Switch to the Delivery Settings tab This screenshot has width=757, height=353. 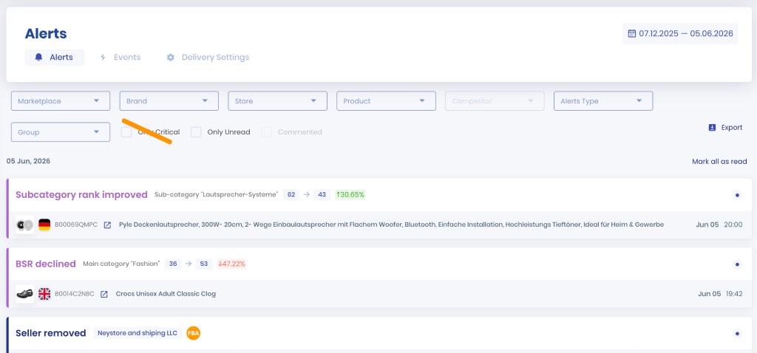point(208,58)
